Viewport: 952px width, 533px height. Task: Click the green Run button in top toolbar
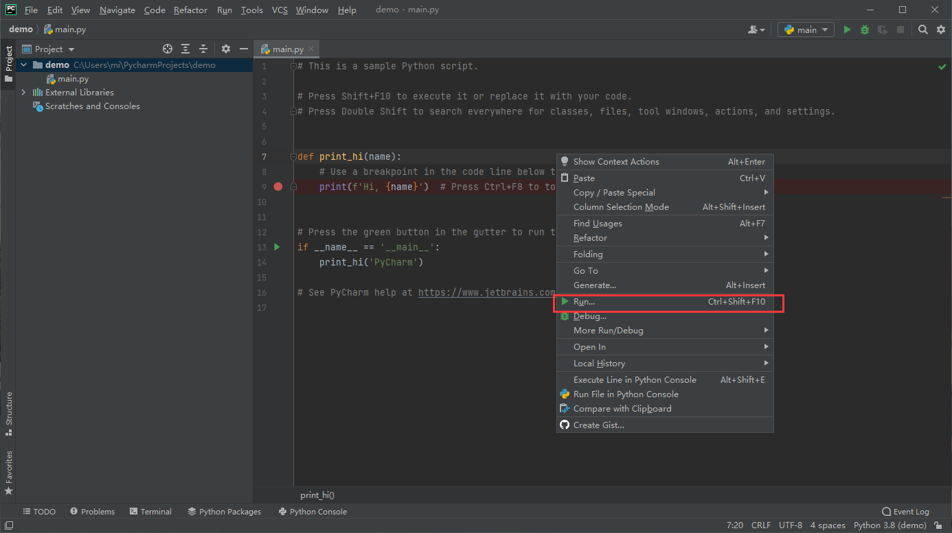(x=847, y=29)
